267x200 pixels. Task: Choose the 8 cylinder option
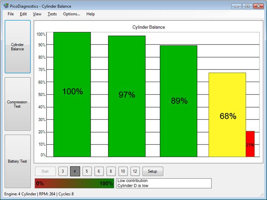click(111, 171)
